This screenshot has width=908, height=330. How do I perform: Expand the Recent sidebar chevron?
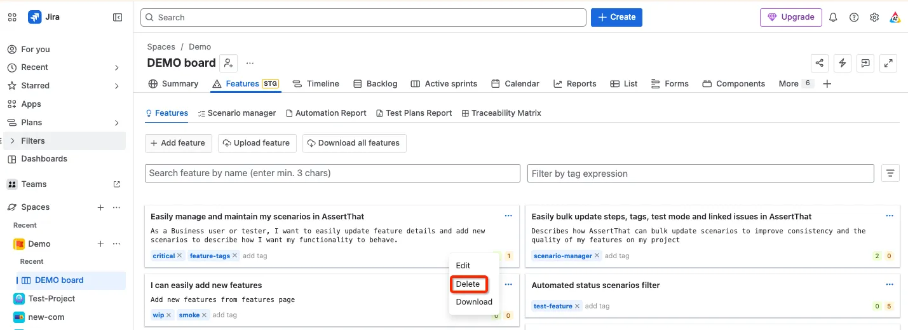[117, 67]
